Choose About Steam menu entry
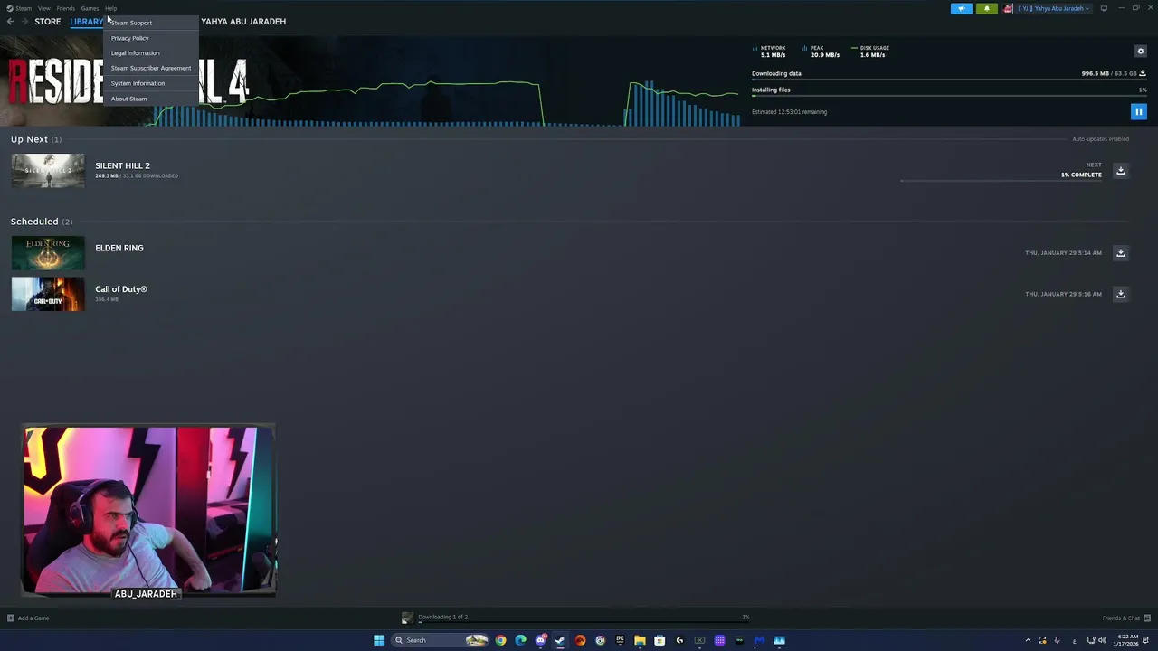Image resolution: width=1158 pixels, height=651 pixels. (x=150, y=99)
